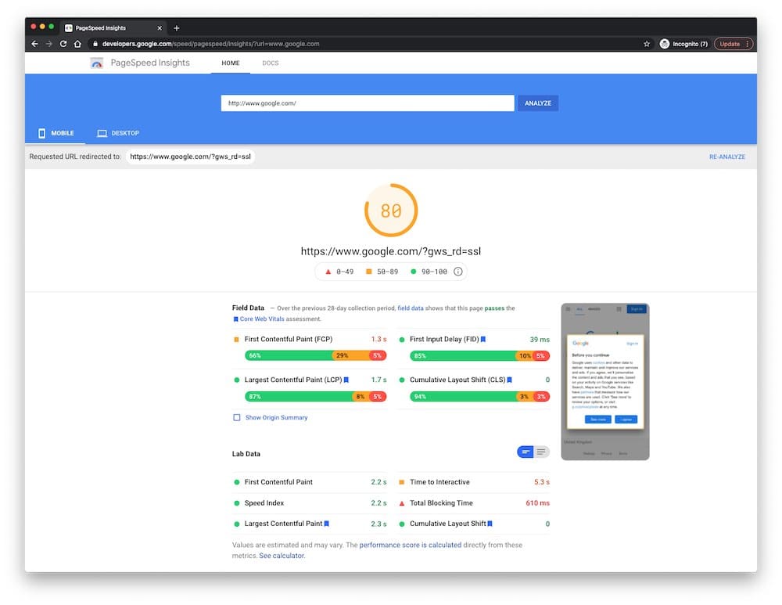Click the browser forward arrow
This screenshot has height=605, width=782.
tap(48, 44)
